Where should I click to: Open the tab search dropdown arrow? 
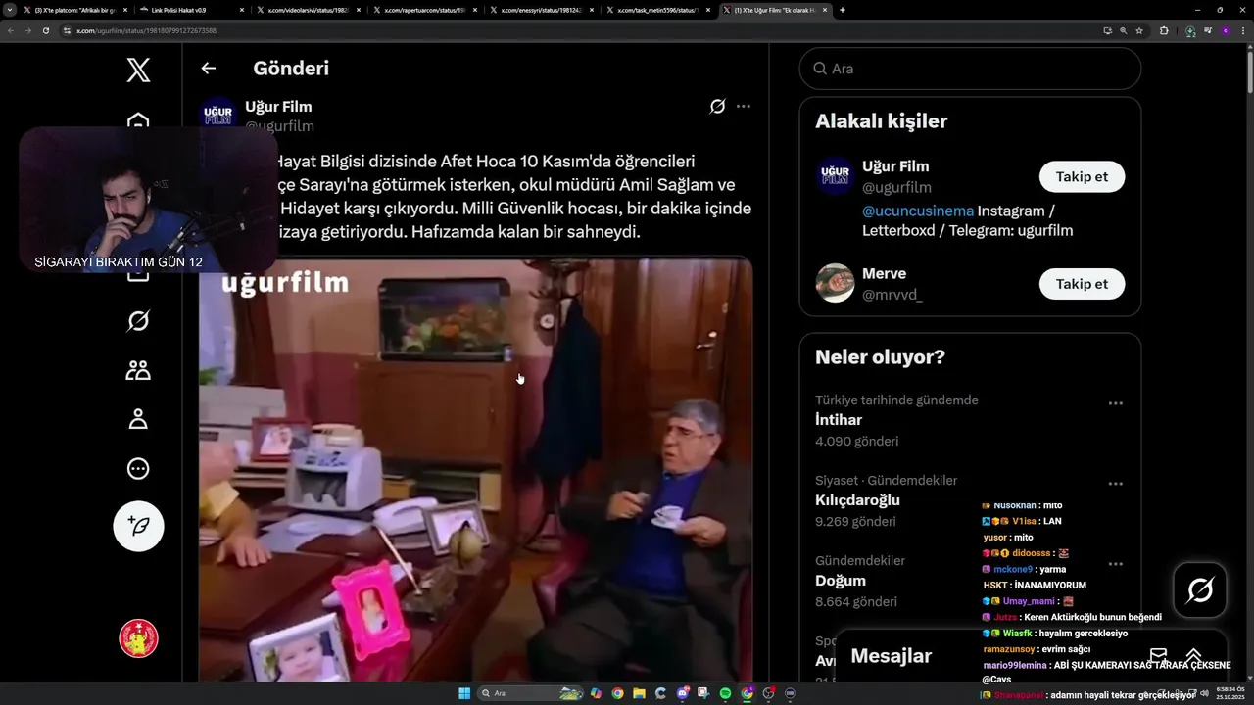tap(8, 10)
